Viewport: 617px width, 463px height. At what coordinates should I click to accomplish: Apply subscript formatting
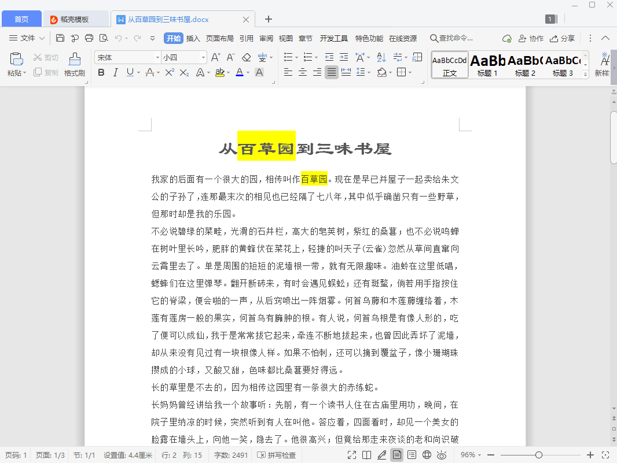(184, 72)
